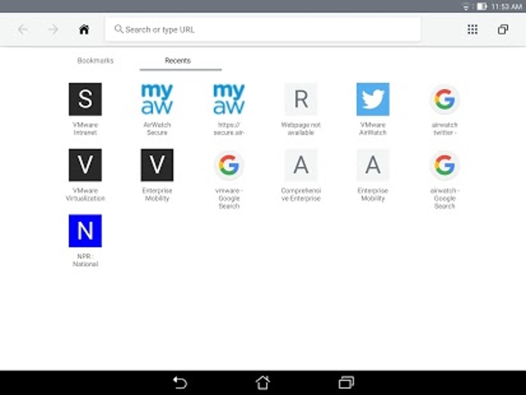Open the browser home page icon

(84, 29)
